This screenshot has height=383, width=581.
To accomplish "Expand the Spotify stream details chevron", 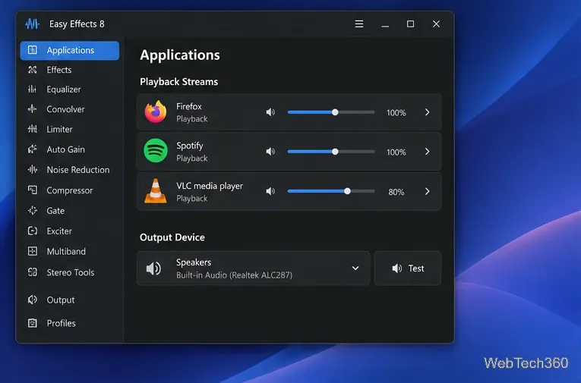I will click(x=428, y=152).
